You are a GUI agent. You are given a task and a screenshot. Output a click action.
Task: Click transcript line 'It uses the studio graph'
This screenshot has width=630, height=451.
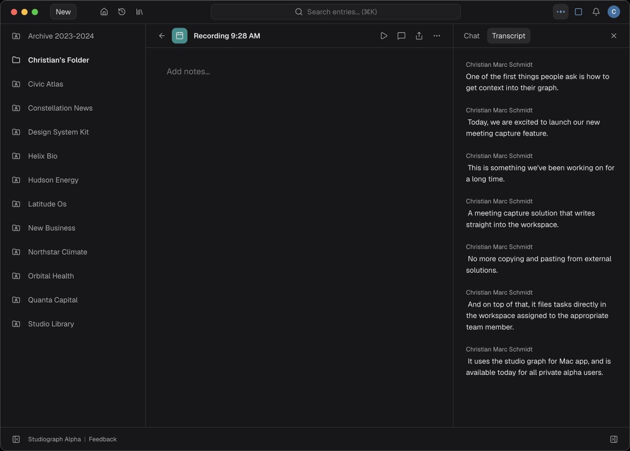[x=539, y=367]
